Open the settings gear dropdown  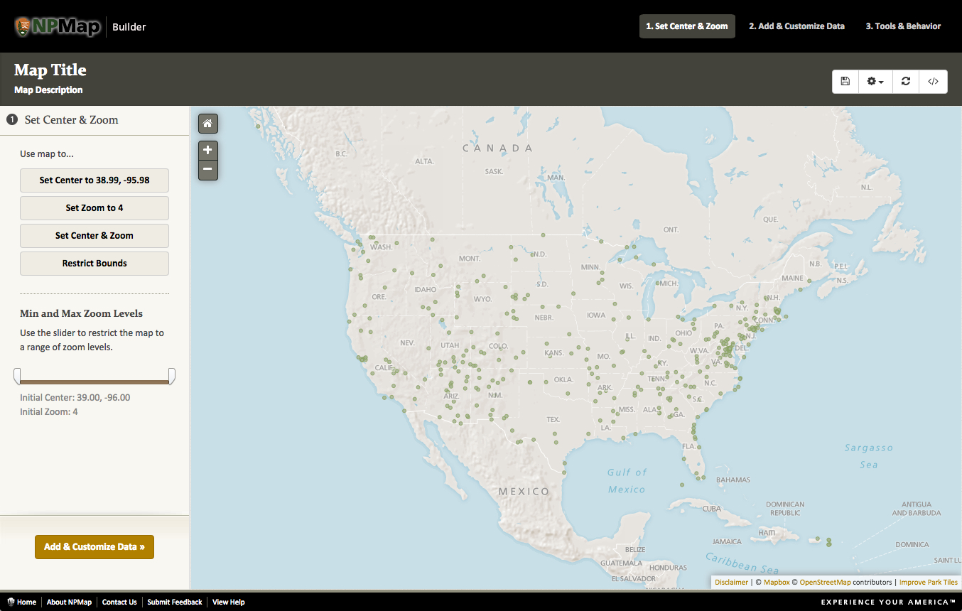coord(875,81)
